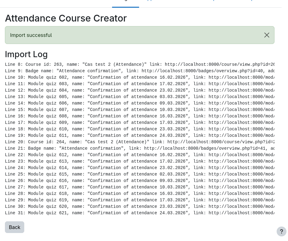Select the Import successful message text
The height and width of the screenshot is (241, 288).
(31, 35)
